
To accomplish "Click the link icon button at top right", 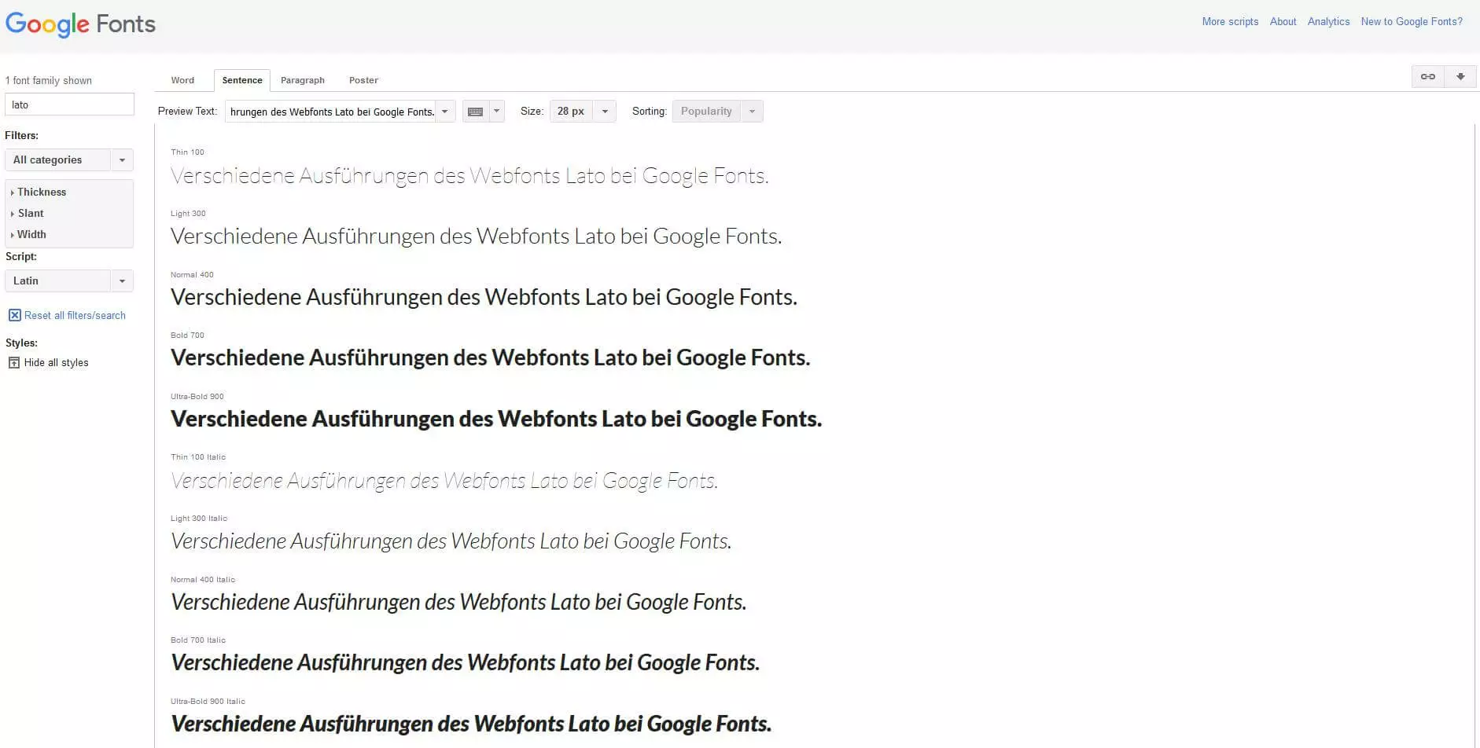I will 1427,76.
